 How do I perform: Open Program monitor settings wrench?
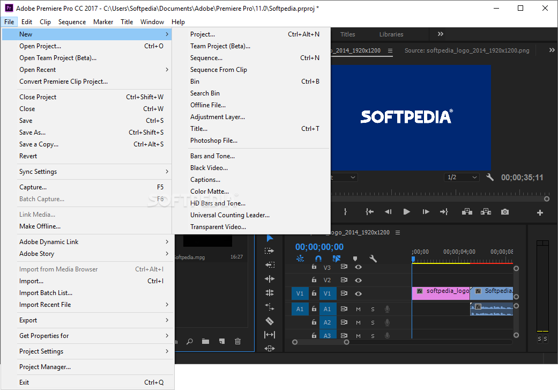coord(490,177)
